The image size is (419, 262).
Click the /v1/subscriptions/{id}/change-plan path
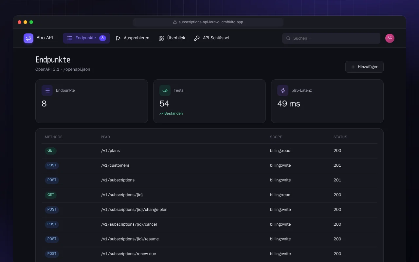pyautogui.click(x=134, y=210)
